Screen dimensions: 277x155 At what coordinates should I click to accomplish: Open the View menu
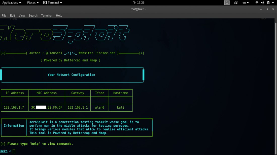pos(22,16)
